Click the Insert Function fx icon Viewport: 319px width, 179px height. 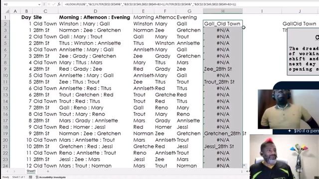point(59,4)
